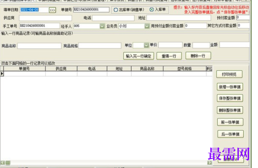Focus the 手工单号 input field
The image size is (258, 168).
39,26
